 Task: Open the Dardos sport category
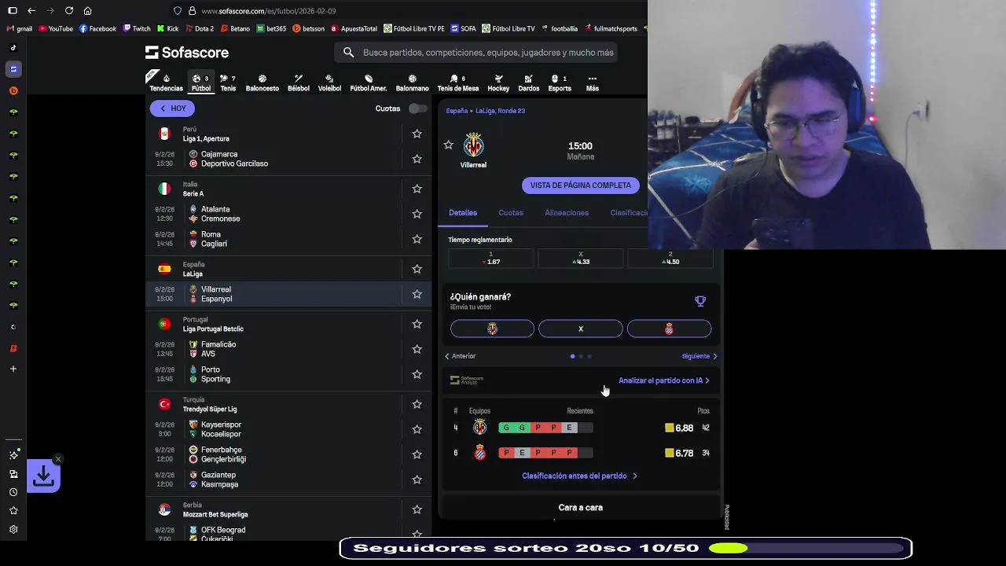pos(529,83)
